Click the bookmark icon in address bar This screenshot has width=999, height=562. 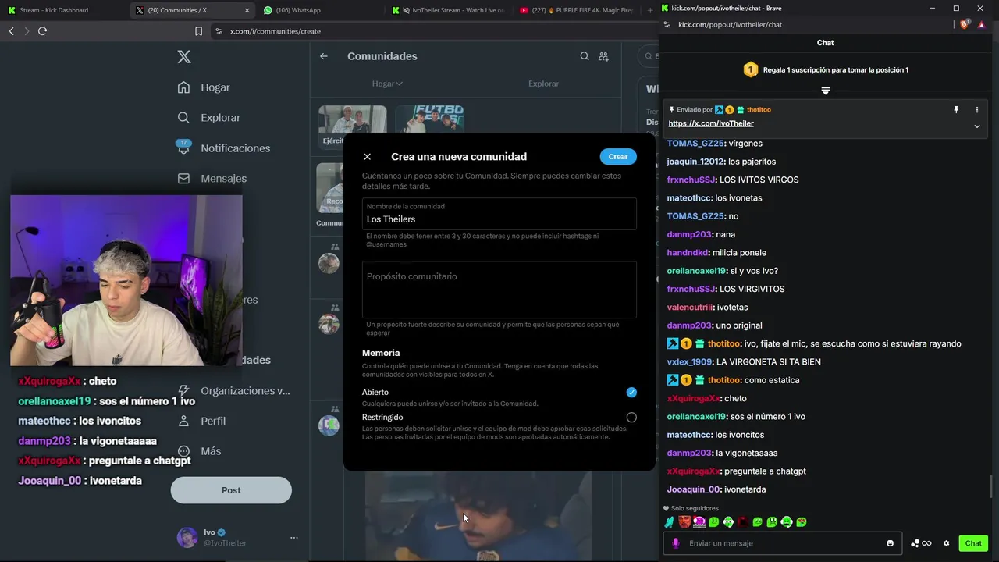tap(198, 31)
